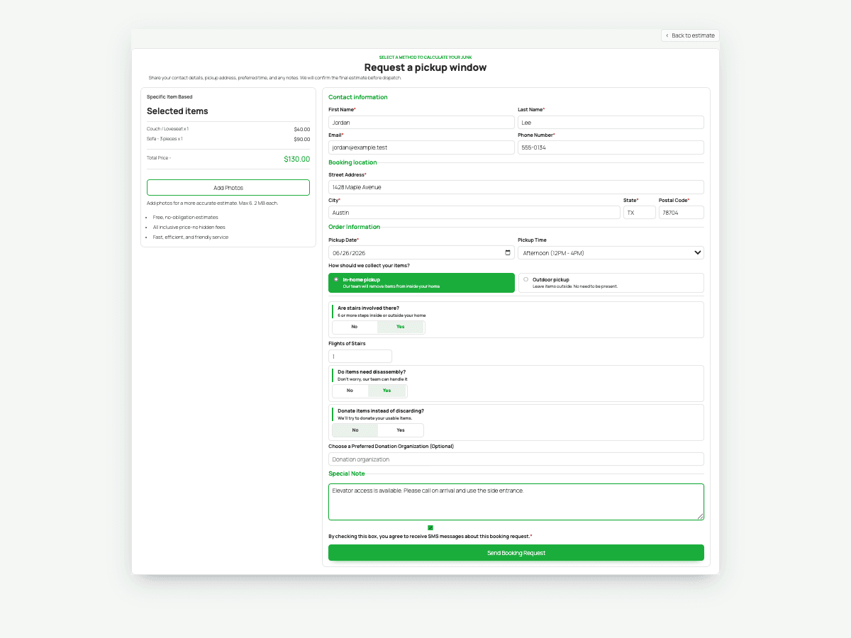This screenshot has width=851, height=638.
Task: Click the $40.00 price value
Action: (302, 129)
